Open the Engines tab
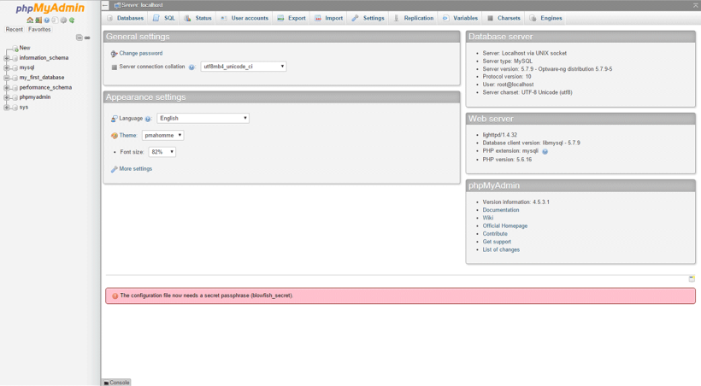701x386 pixels. [x=546, y=18]
